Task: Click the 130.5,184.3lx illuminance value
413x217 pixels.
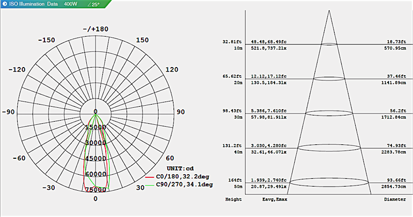Action: tap(268, 82)
